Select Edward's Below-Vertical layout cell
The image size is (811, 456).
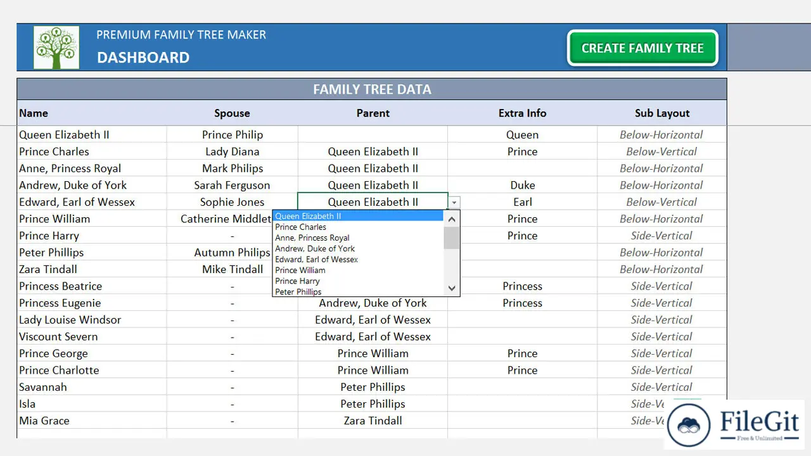pos(661,202)
